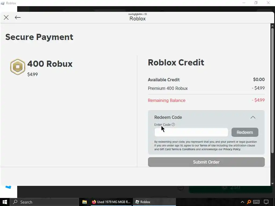
Task: Click the Secure Payment heading
Action: pos(39,37)
